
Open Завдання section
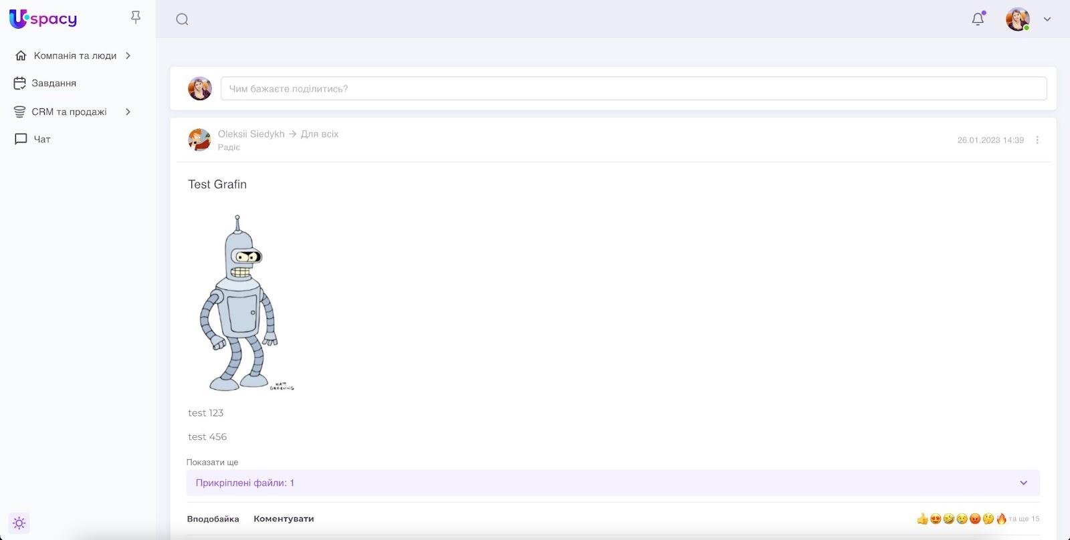tap(54, 84)
